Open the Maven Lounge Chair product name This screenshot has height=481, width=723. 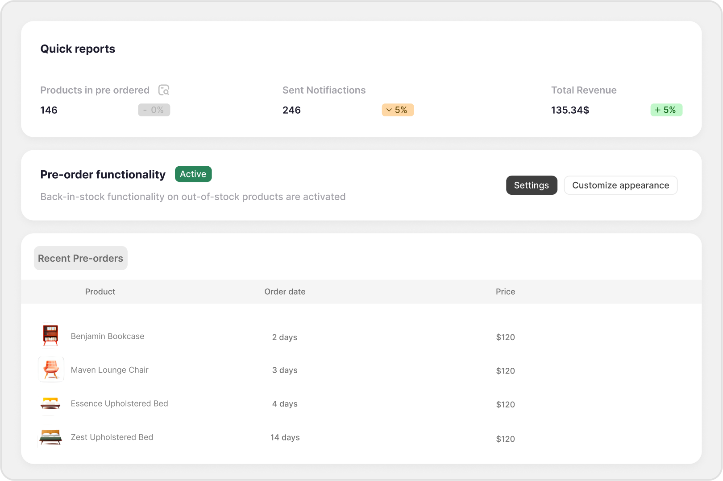(x=109, y=370)
